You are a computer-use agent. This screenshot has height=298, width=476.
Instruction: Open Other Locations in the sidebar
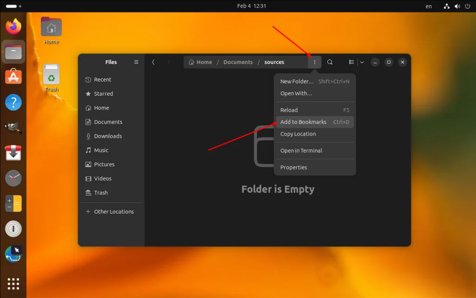point(113,212)
